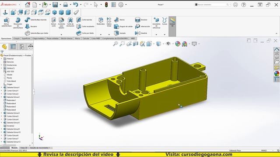
Task: Click the Normal To view icon in top toolbar
Action: point(5,12)
